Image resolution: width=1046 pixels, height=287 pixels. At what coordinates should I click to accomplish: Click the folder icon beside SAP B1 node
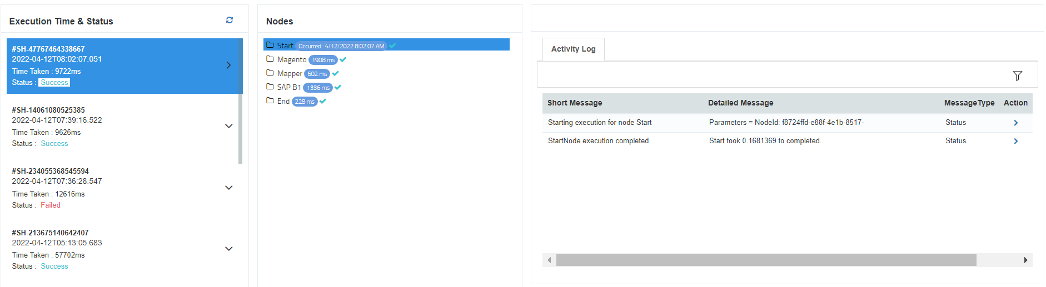coord(270,87)
